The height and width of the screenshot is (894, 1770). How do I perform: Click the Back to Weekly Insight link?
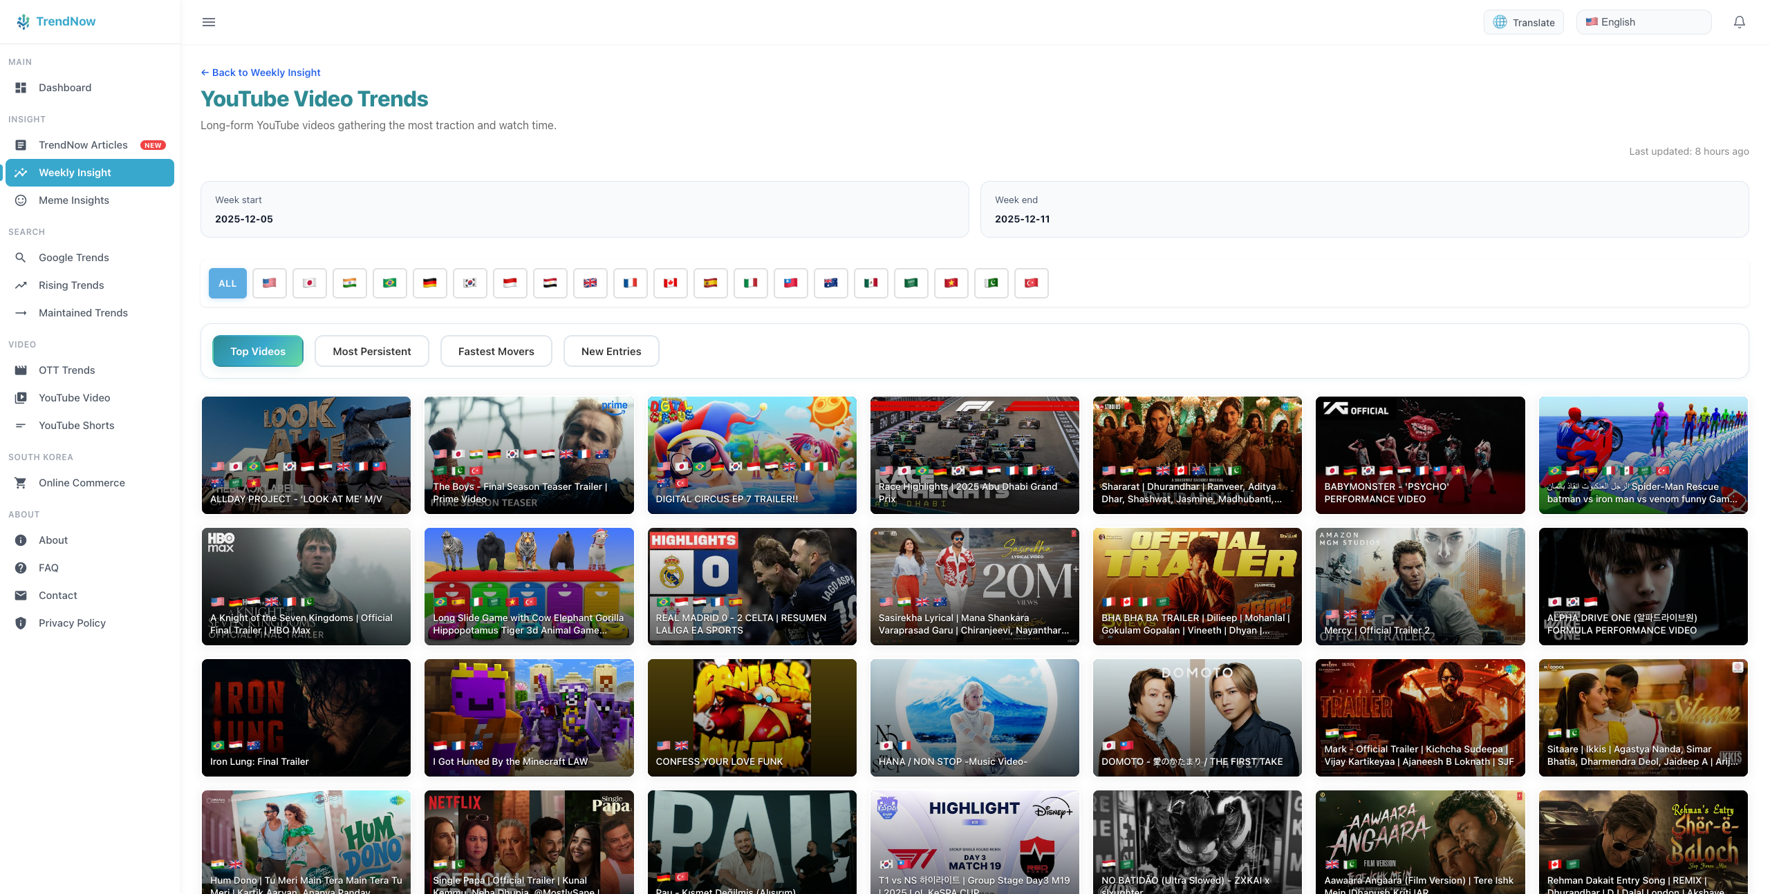pyautogui.click(x=260, y=72)
